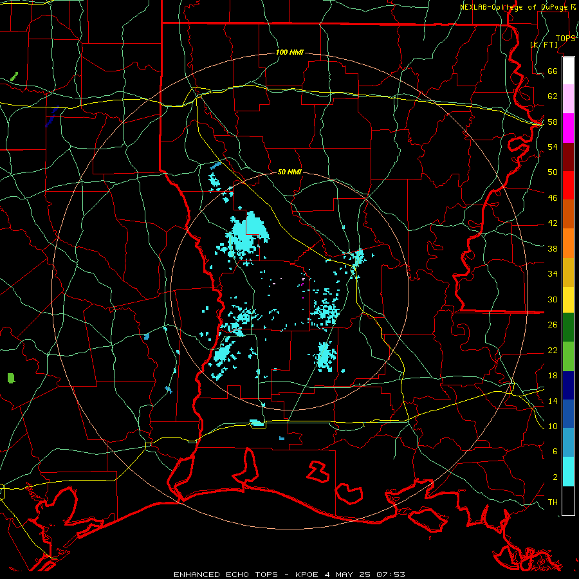
Task: Click the light pink 62 kft legend swatch
Action: (x=568, y=98)
